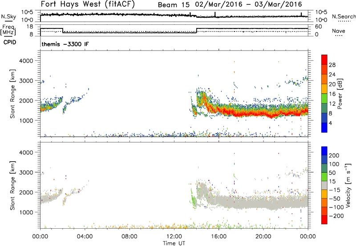356x246 pixels.
Task: Click the "CPID" row label
Action: [10, 42]
